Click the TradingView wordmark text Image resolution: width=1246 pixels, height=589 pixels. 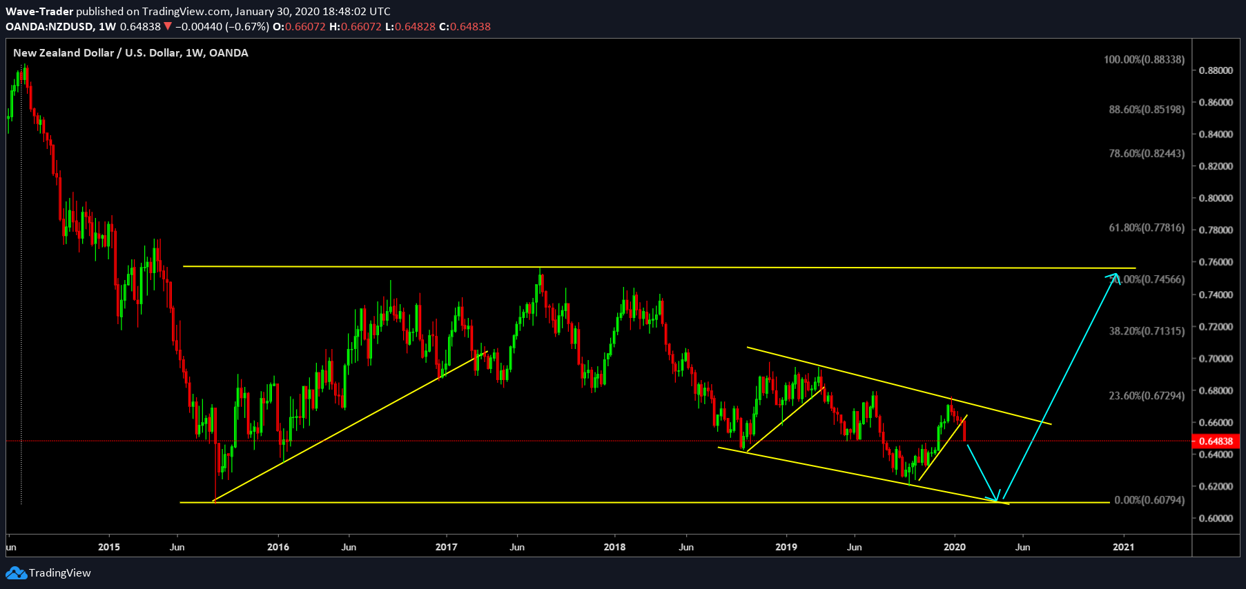tap(60, 573)
